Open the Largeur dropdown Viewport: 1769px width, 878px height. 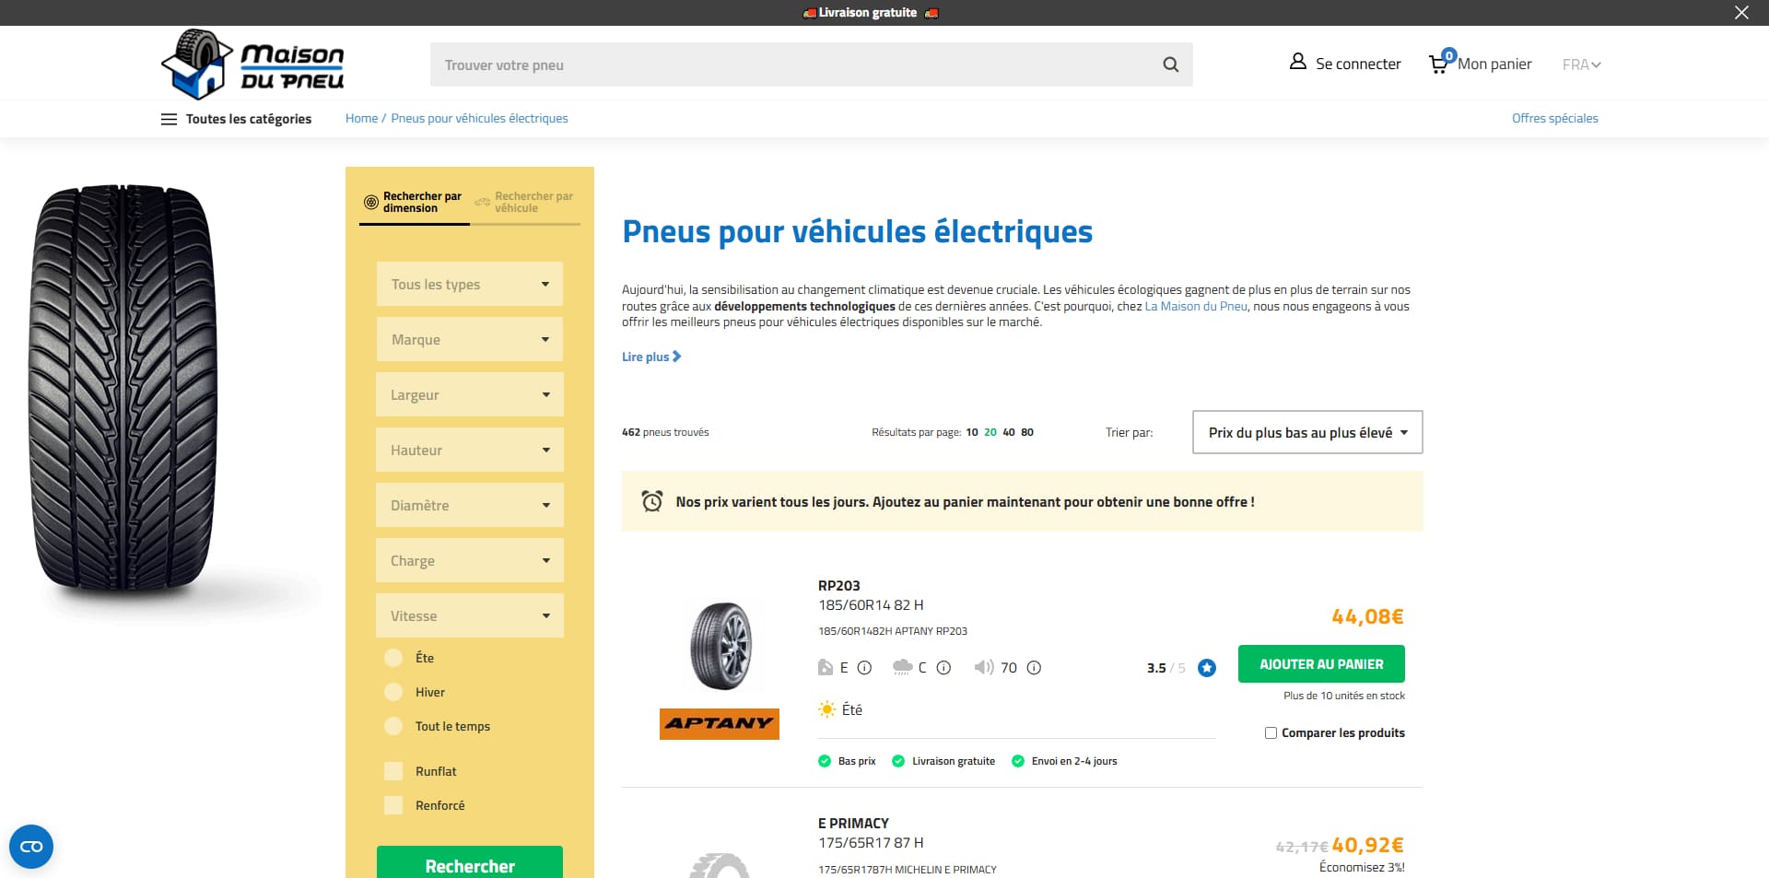click(470, 394)
